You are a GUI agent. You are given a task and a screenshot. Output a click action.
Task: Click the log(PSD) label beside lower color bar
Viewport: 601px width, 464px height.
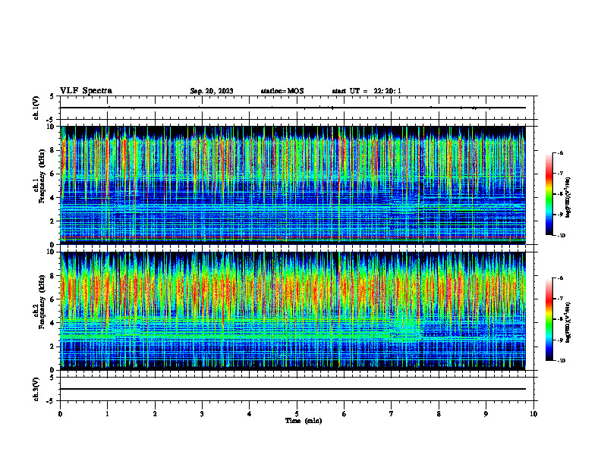click(568, 322)
